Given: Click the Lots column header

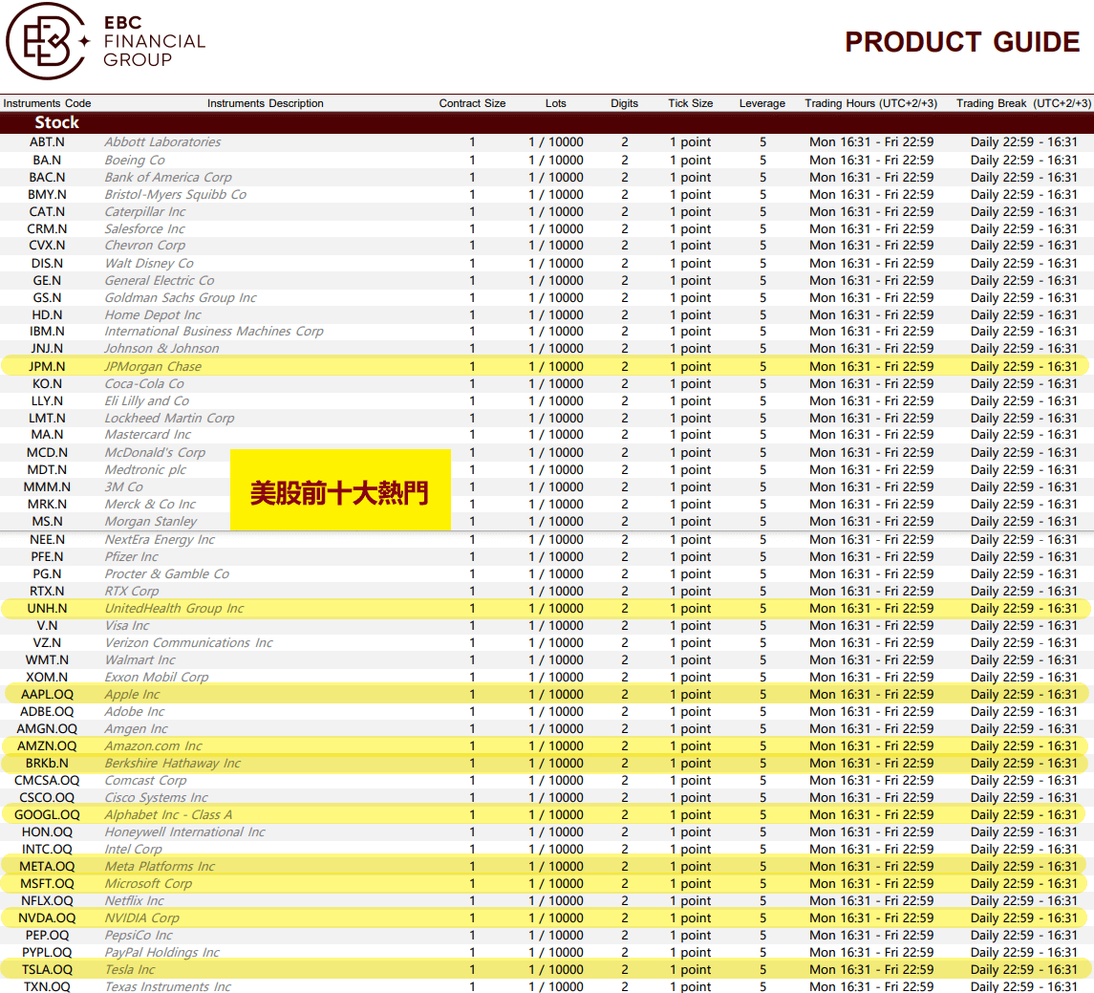Looking at the screenshot, I should 556,103.
